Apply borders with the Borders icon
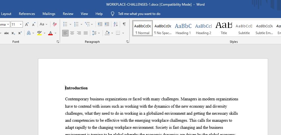 tap(118, 33)
